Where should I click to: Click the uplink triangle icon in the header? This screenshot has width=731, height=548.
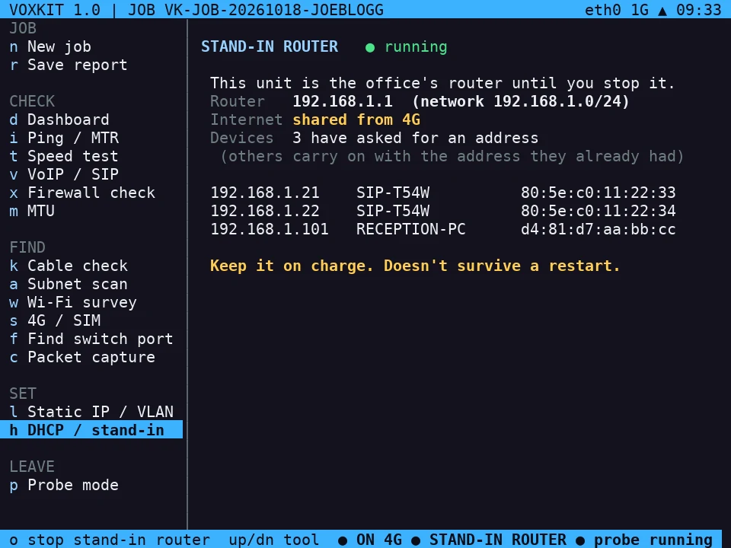(x=662, y=11)
